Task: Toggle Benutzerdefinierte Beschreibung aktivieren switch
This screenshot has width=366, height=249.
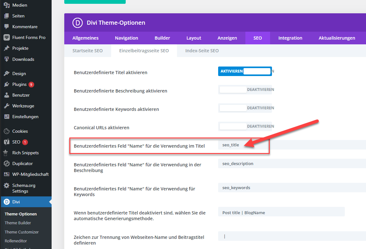Action: coord(245,89)
